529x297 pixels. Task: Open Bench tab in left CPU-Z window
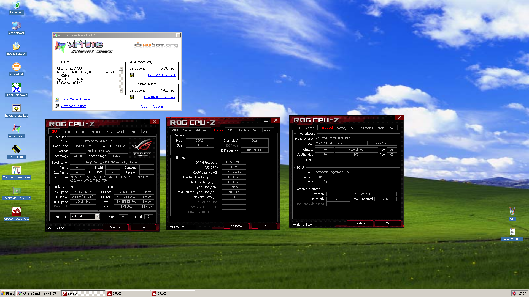(x=135, y=132)
